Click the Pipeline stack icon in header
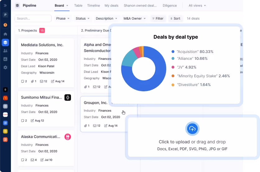 (x=17, y=6)
